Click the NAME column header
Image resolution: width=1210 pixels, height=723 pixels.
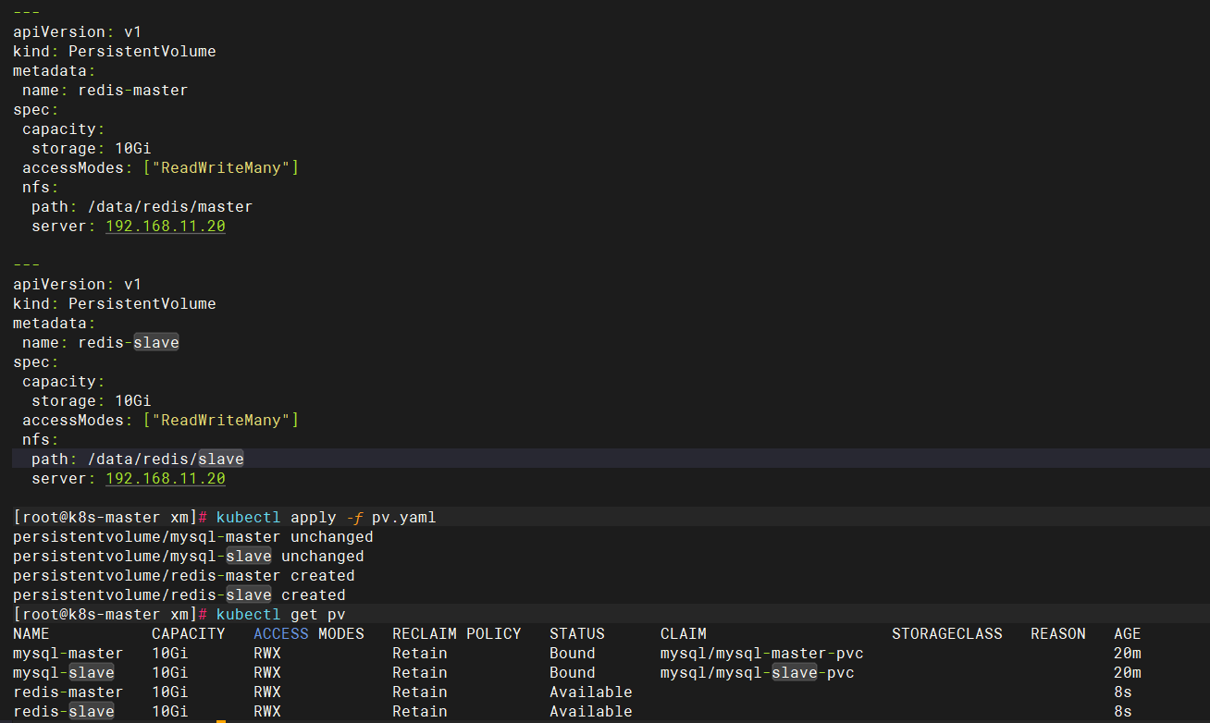[31, 633]
